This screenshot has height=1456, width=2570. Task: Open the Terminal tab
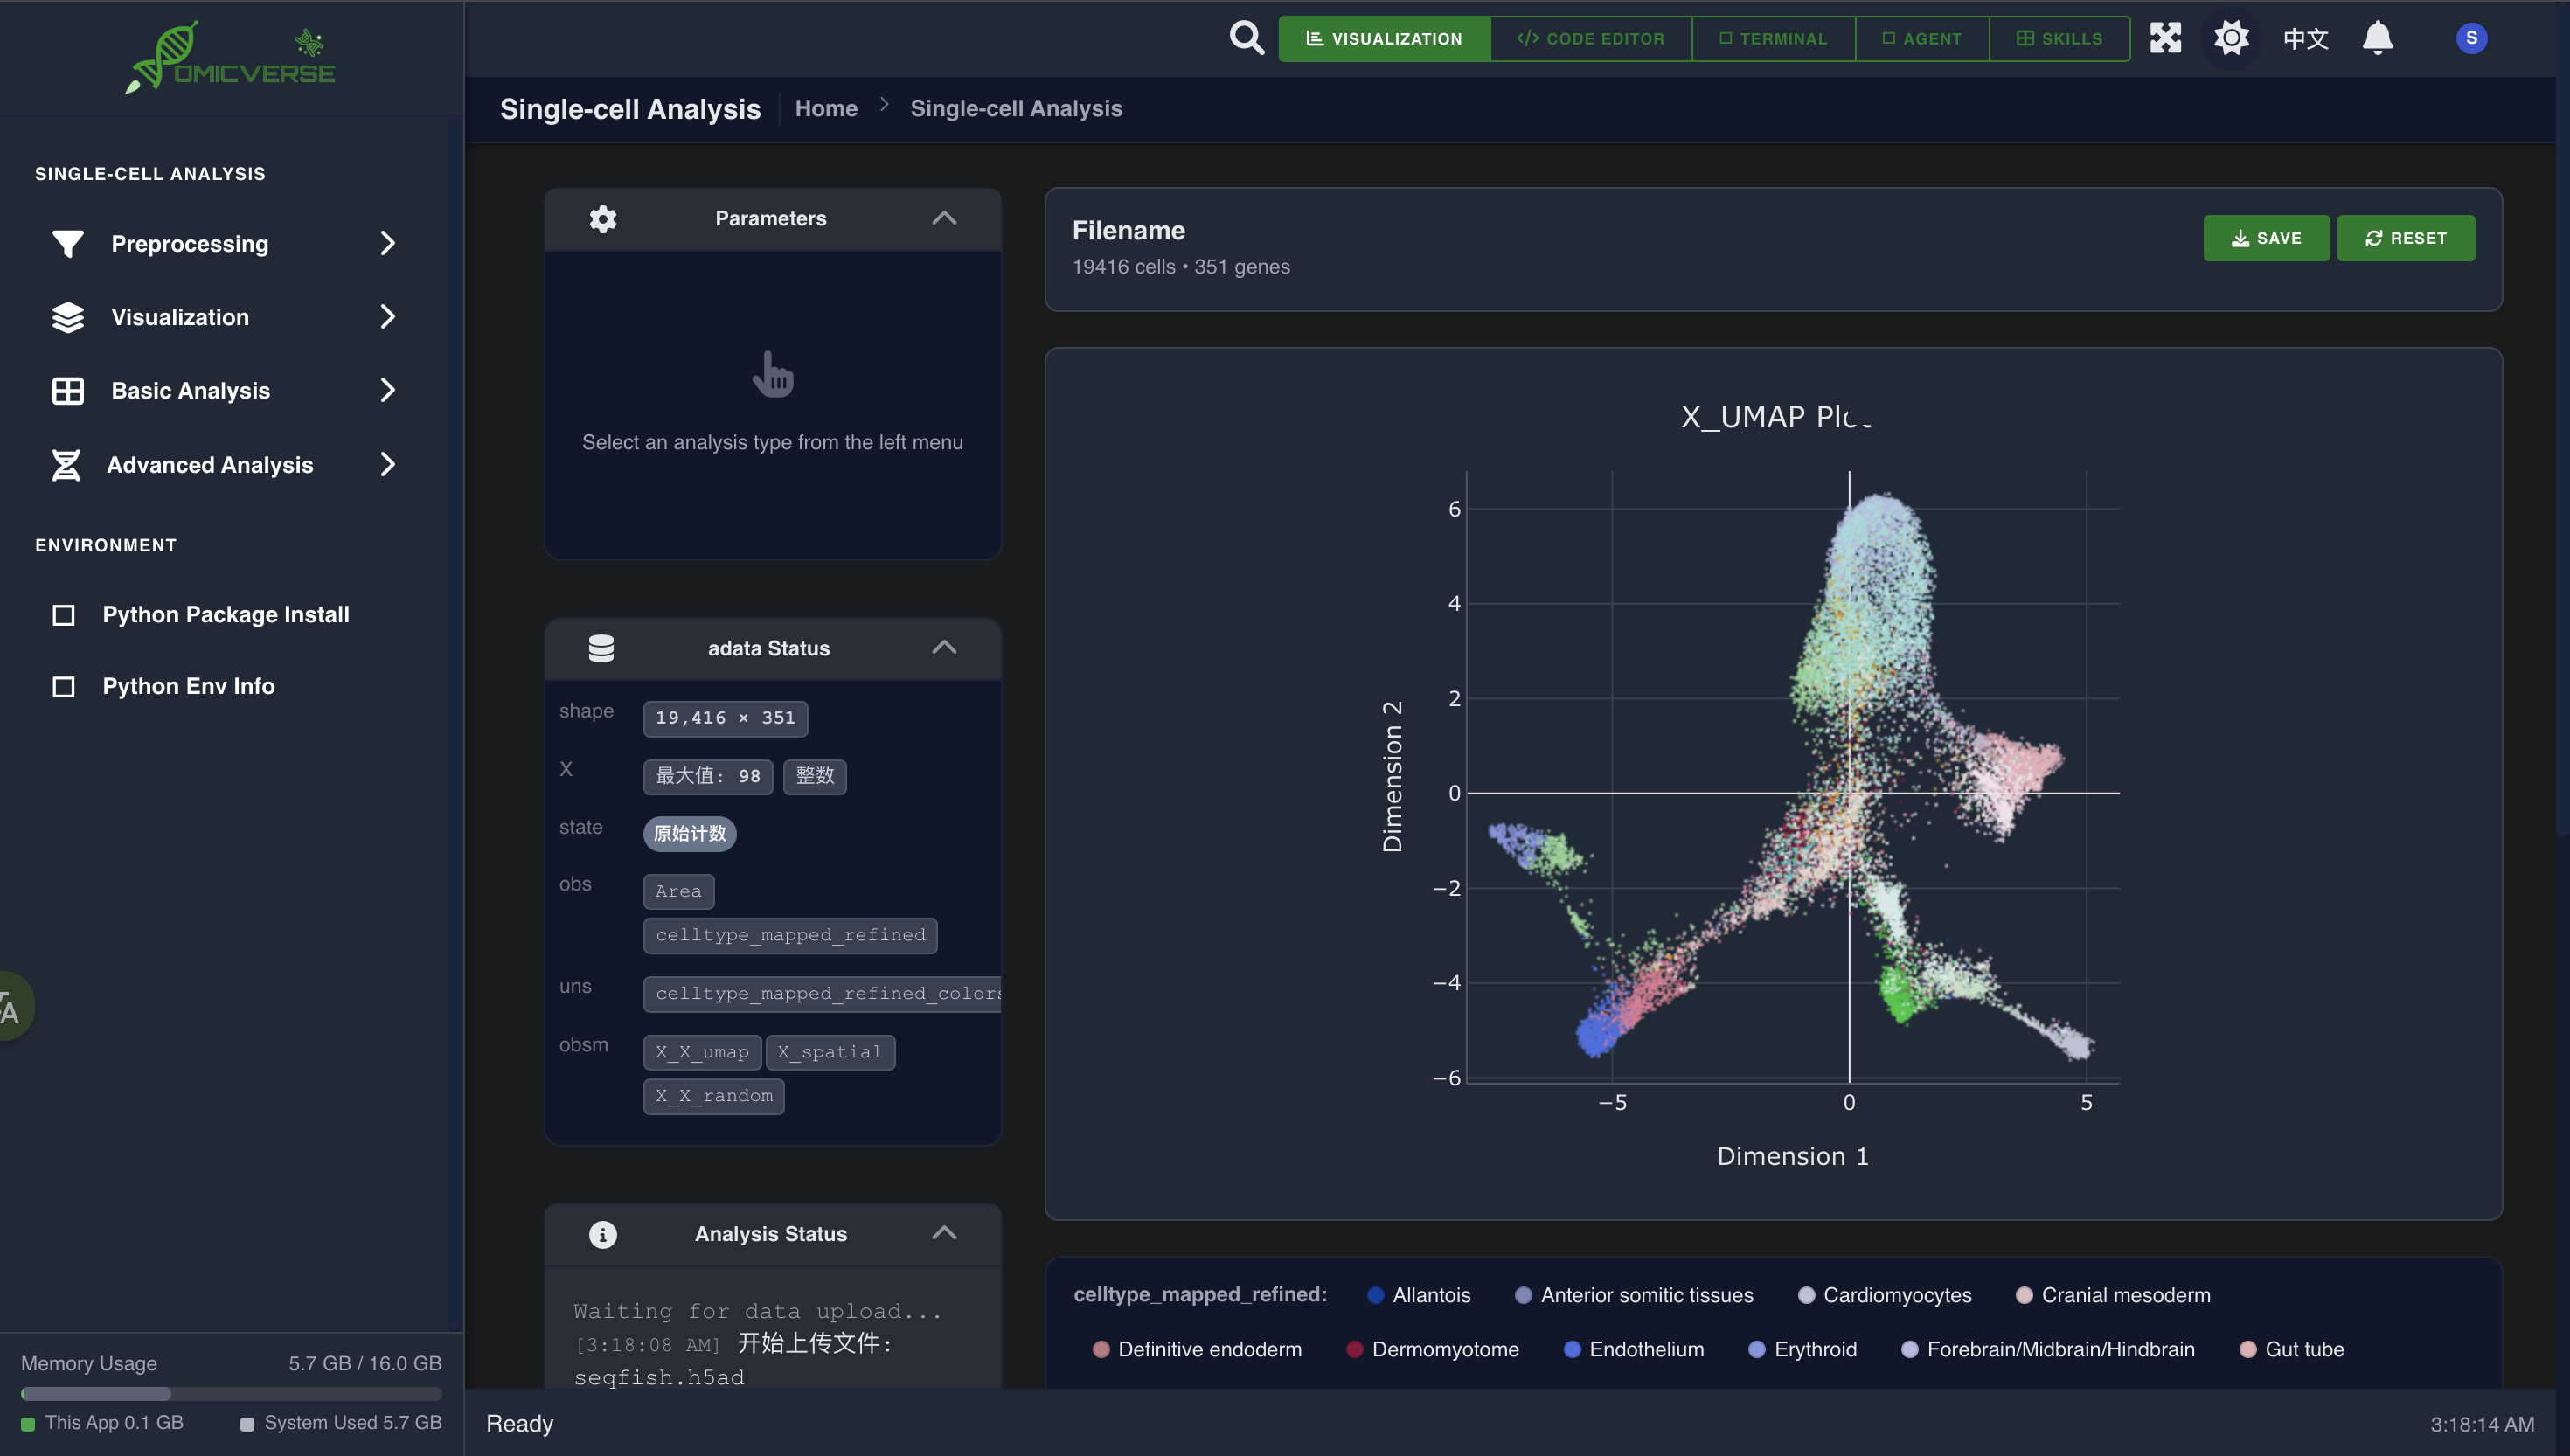[1773, 38]
